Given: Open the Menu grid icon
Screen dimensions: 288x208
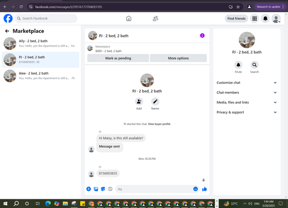Looking at the screenshot, I should pos(255,18).
